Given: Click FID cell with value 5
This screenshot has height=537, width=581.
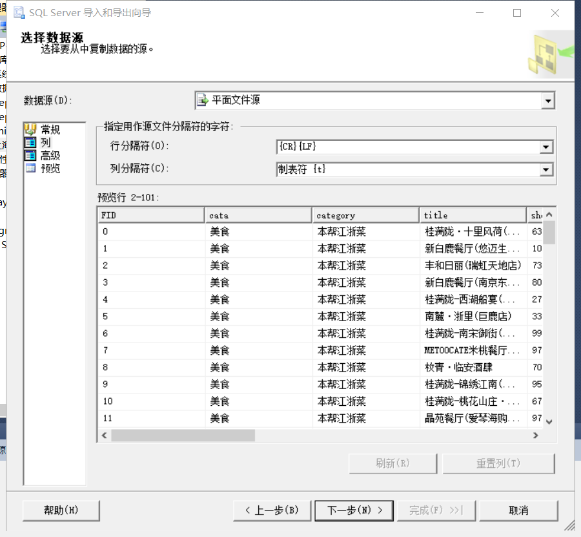Looking at the screenshot, I should click(152, 317).
